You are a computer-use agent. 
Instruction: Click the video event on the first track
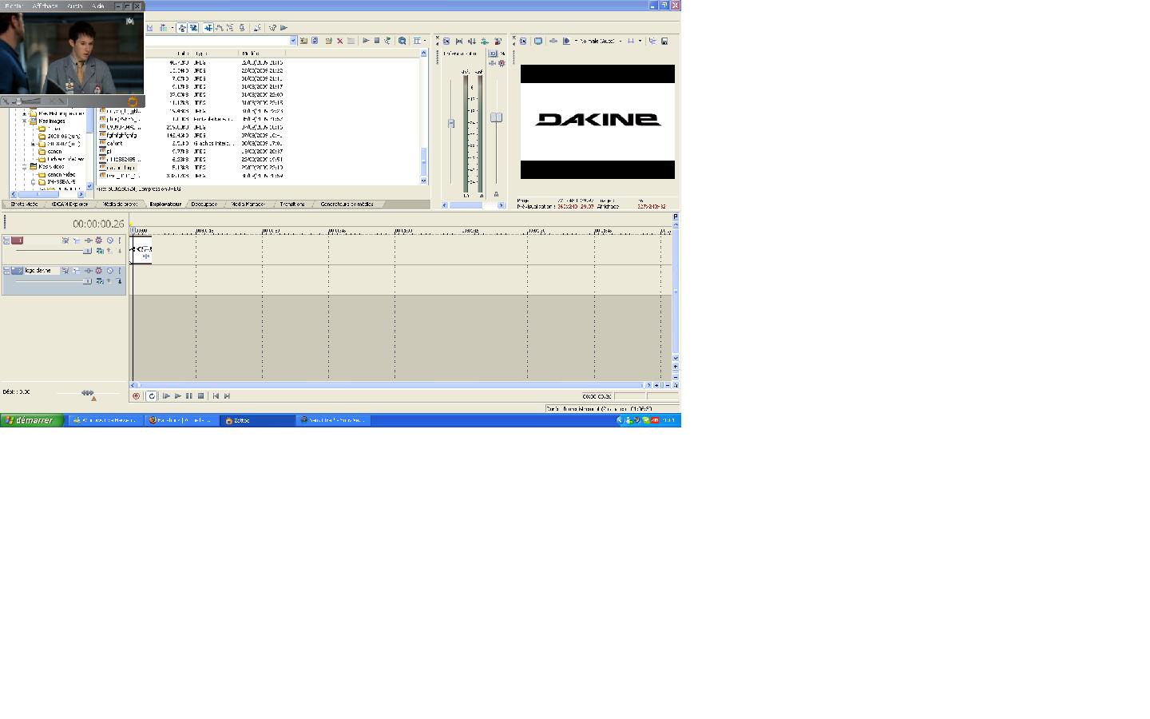point(141,250)
